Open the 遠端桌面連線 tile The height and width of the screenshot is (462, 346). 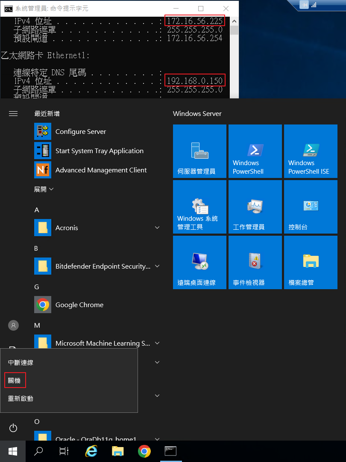point(199,263)
